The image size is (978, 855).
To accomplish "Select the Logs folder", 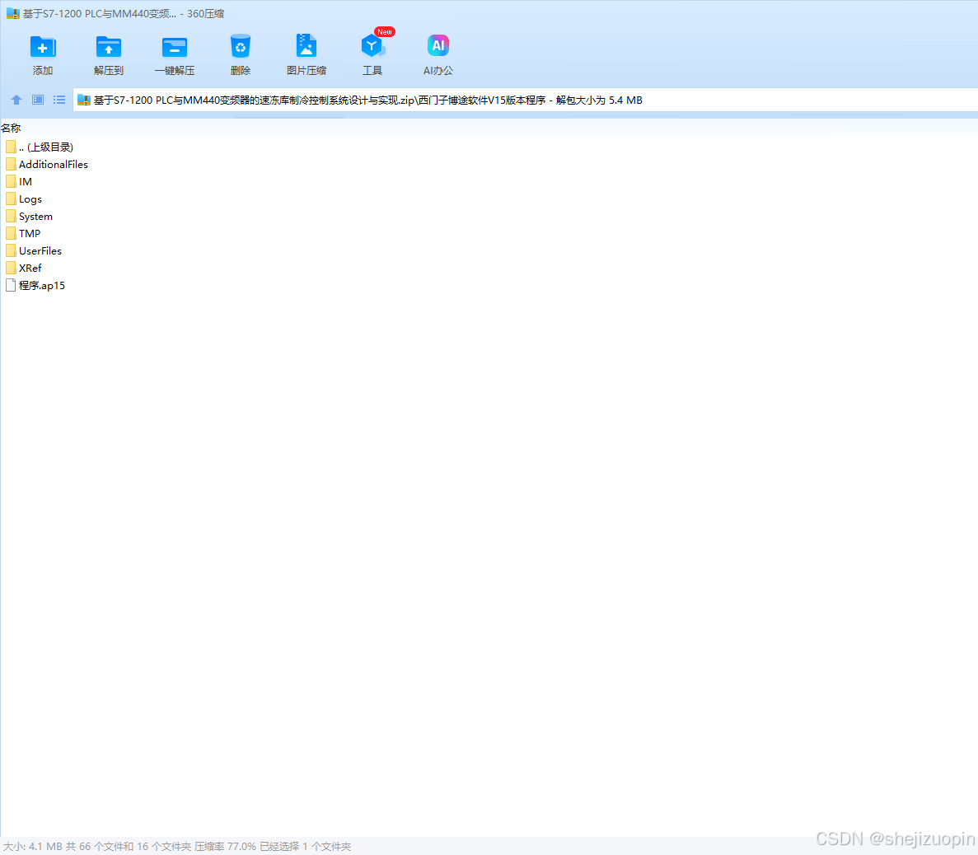I will (x=24, y=199).
